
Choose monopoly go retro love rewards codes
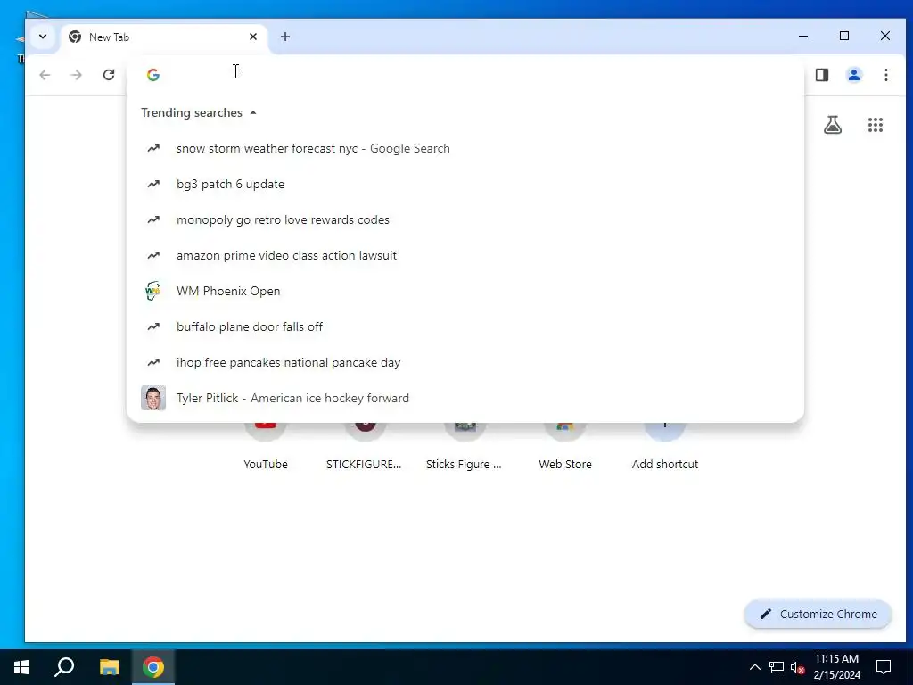(465, 219)
